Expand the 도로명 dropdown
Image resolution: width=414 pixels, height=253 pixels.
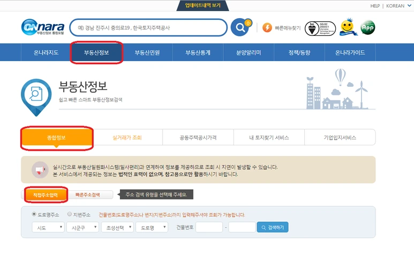(x=152, y=227)
